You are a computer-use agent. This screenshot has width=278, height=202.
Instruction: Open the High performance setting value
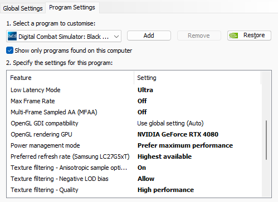pyautogui.click(x=165, y=190)
